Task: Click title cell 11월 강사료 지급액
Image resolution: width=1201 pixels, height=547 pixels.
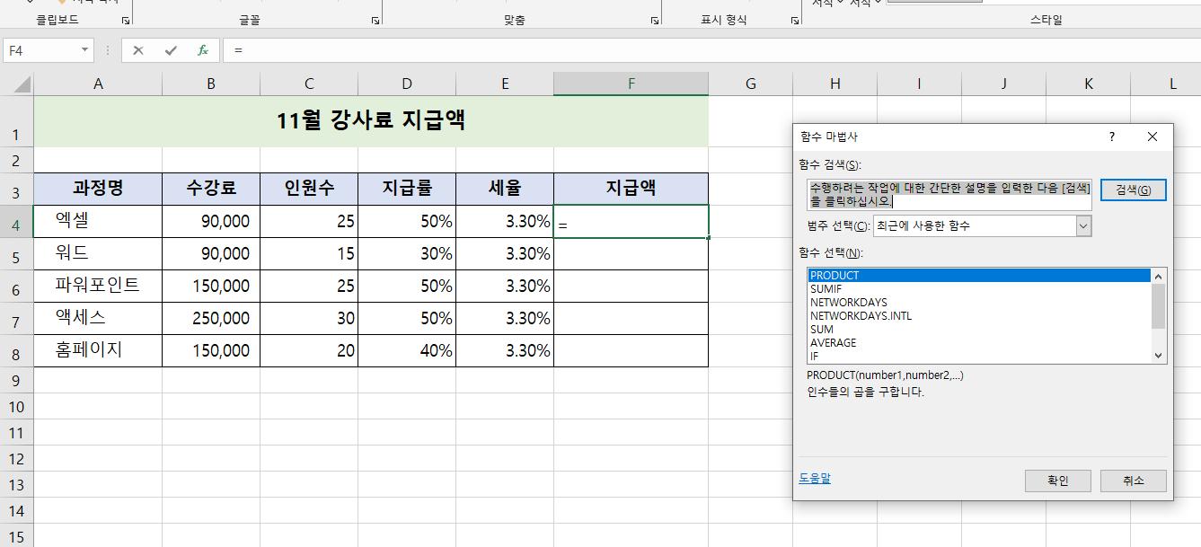Action: 371,120
